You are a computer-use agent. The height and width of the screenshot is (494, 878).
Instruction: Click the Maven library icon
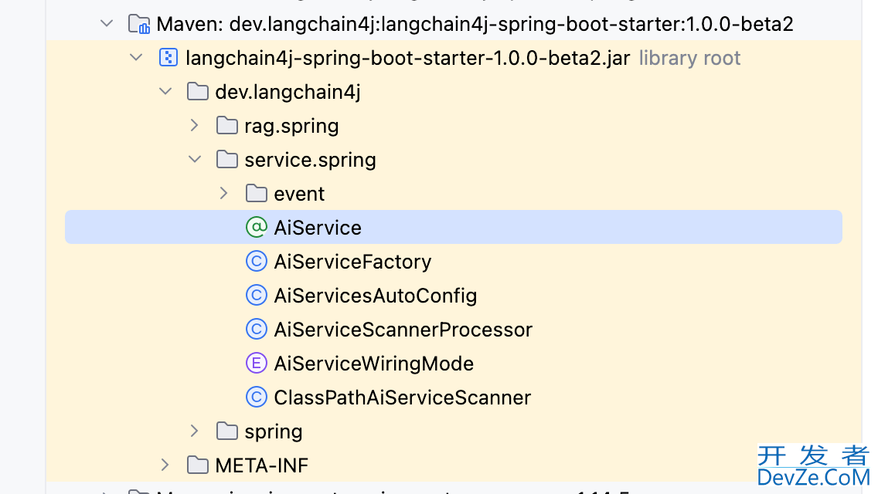(139, 24)
